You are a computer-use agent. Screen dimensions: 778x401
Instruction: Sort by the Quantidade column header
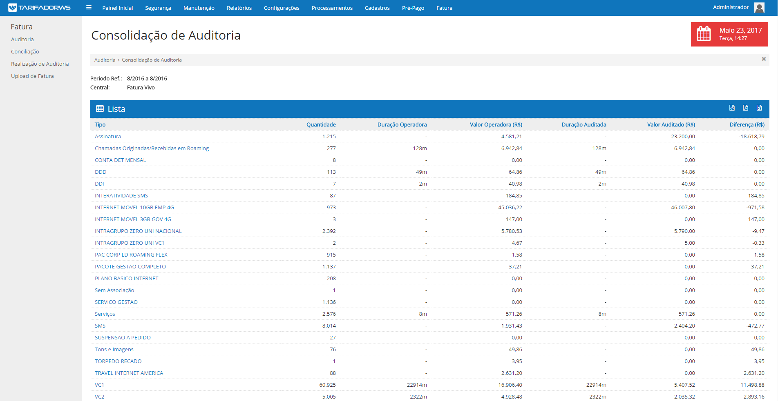point(321,124)
